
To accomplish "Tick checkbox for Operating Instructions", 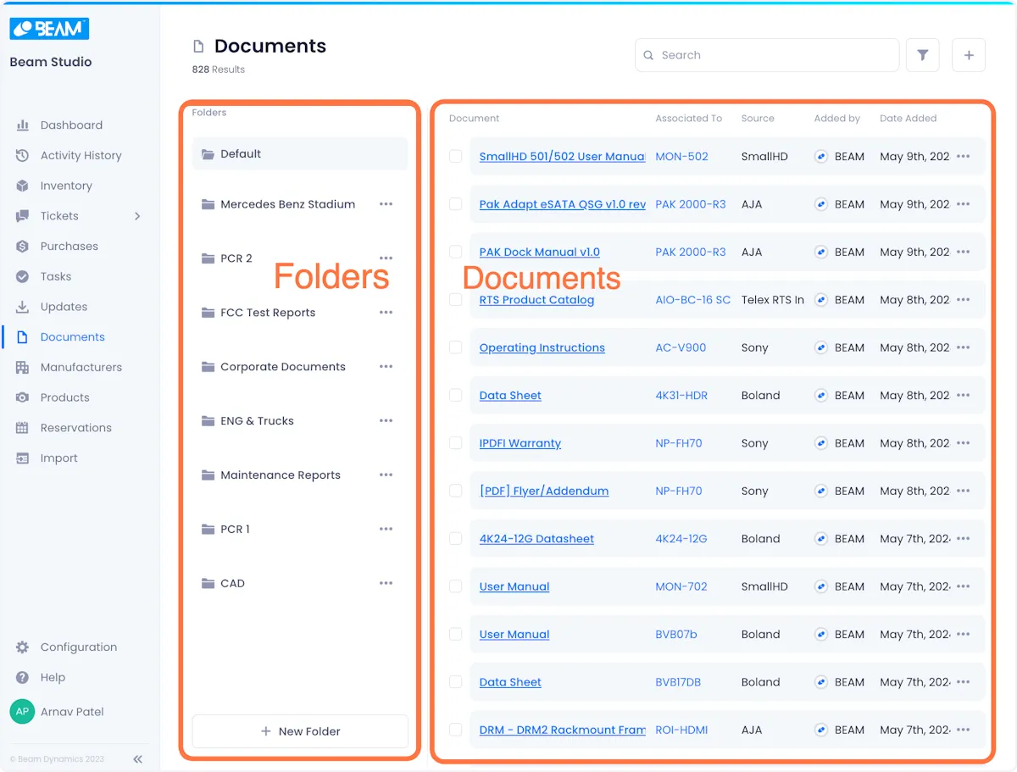I will (x=456, y=347).
